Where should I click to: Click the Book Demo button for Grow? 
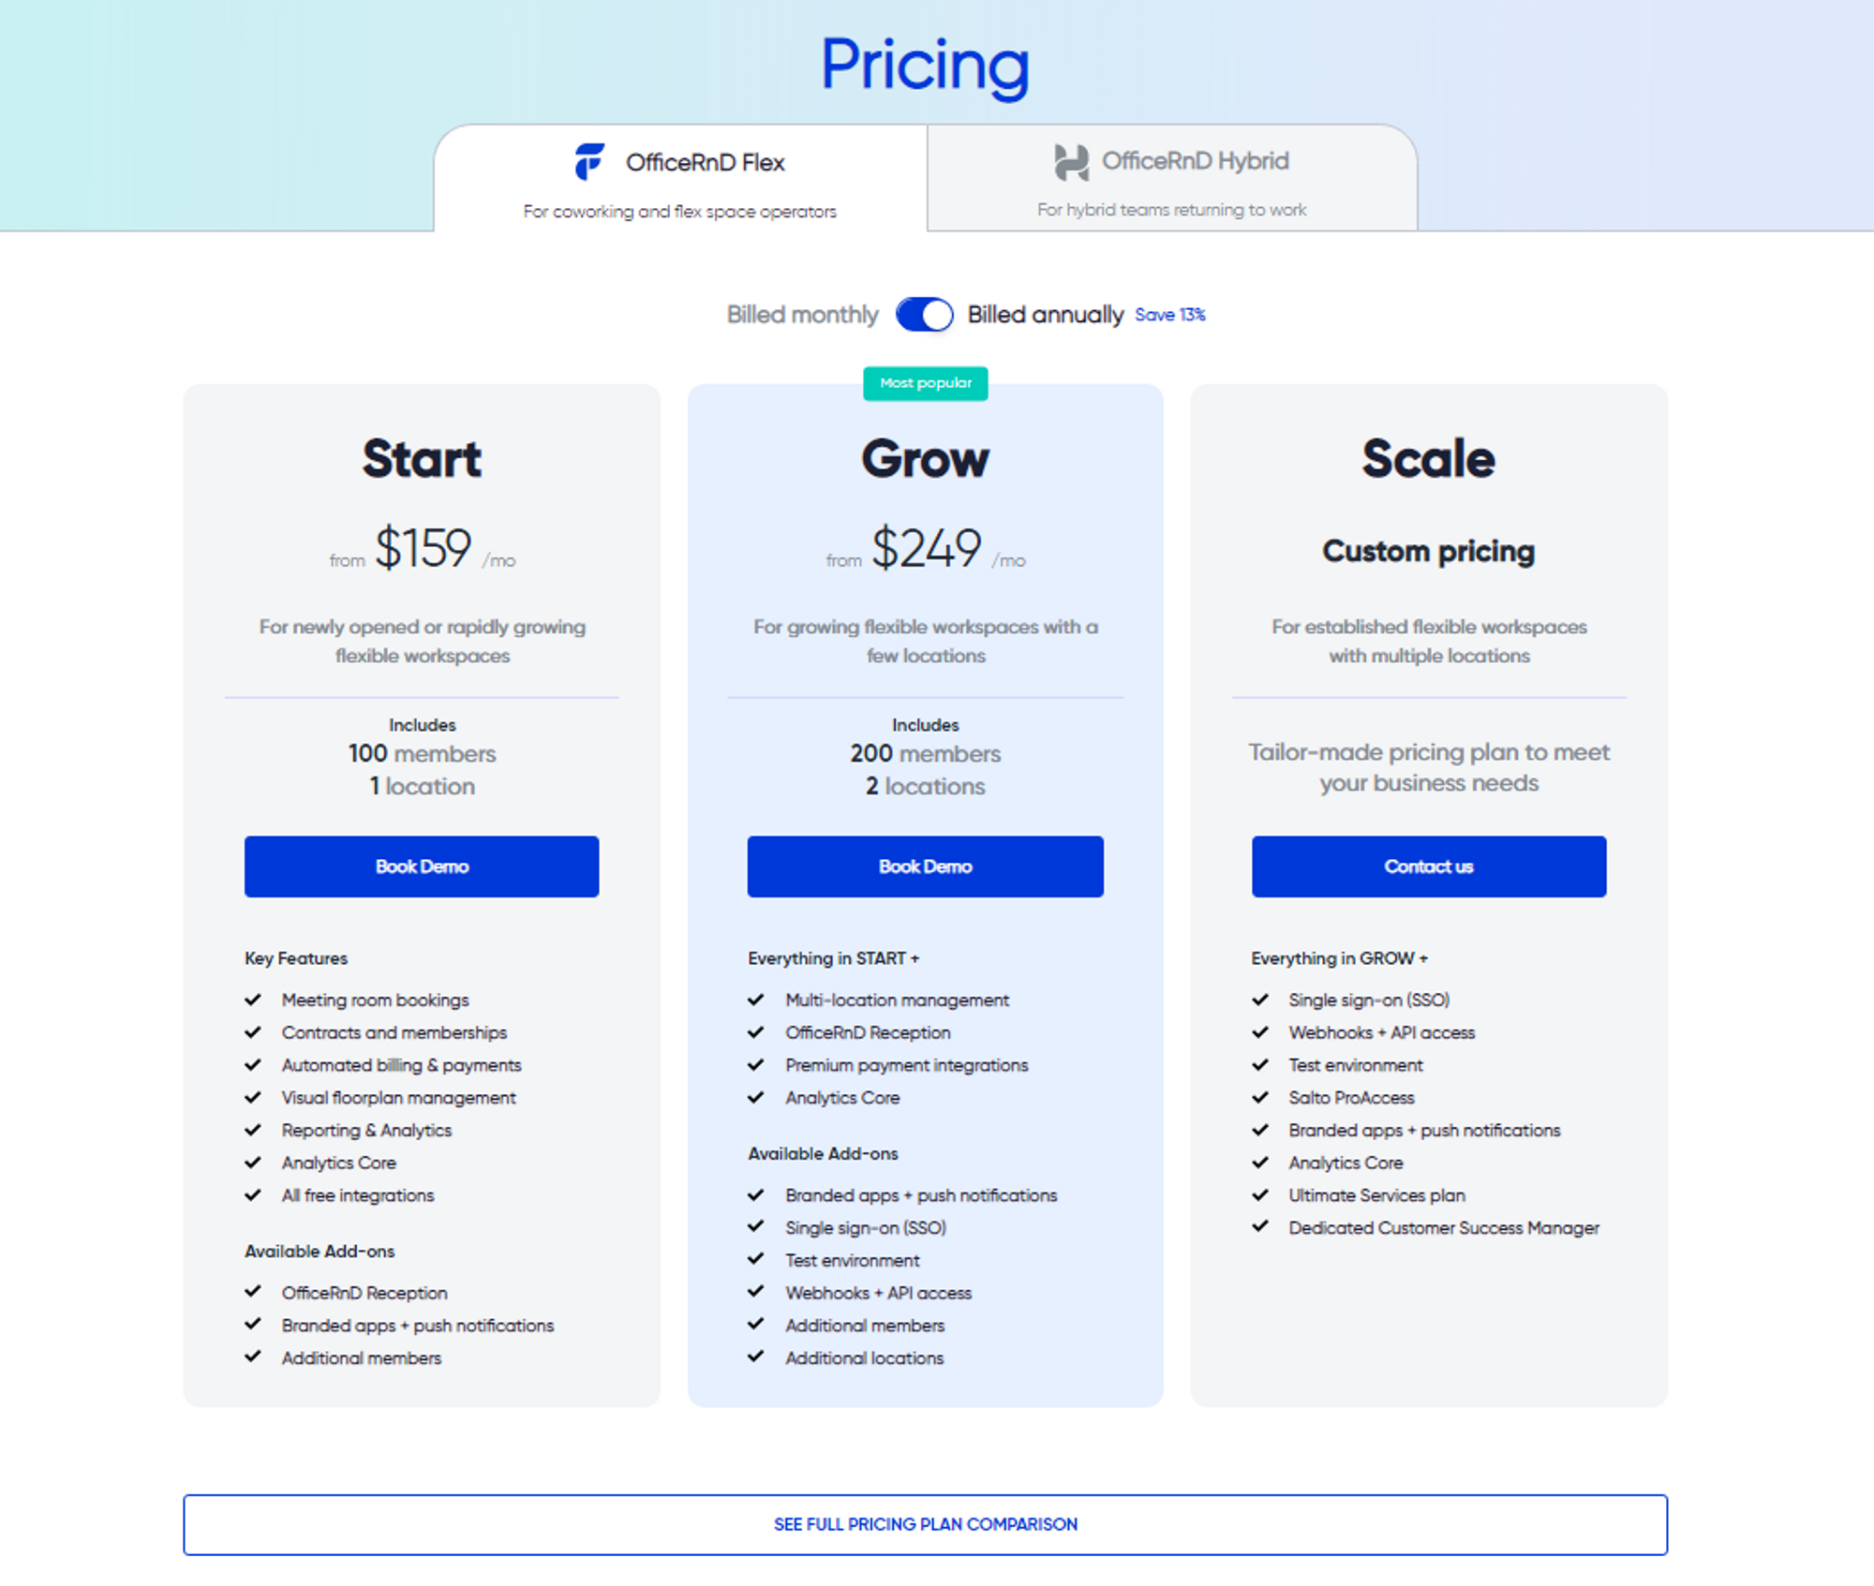click(x=925, y=866)
